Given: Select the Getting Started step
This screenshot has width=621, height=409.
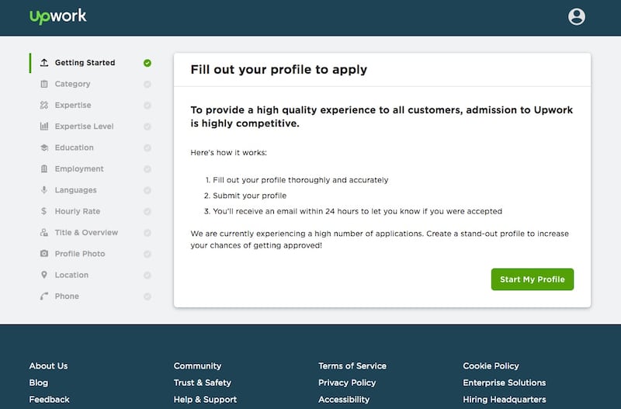Looking at the screenshot, I should 85,63.
